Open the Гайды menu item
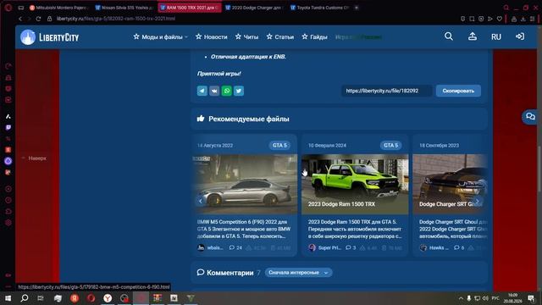This screenshot has height=305, width=542. [x=314, y=36]
